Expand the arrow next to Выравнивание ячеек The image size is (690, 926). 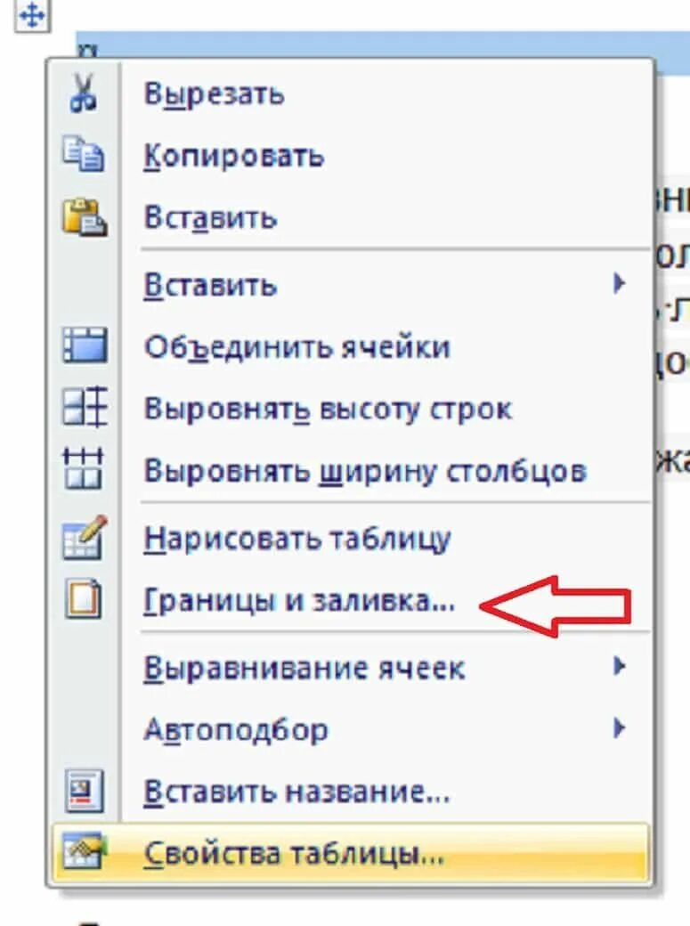[x=619, y=666]
